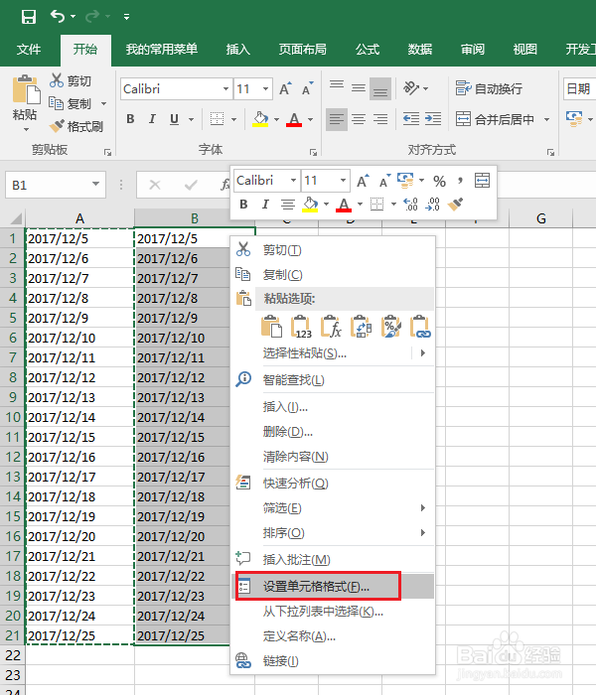Open the Name Box dropdown arrow
Screen dimensions: 596x695
[95, 184]
